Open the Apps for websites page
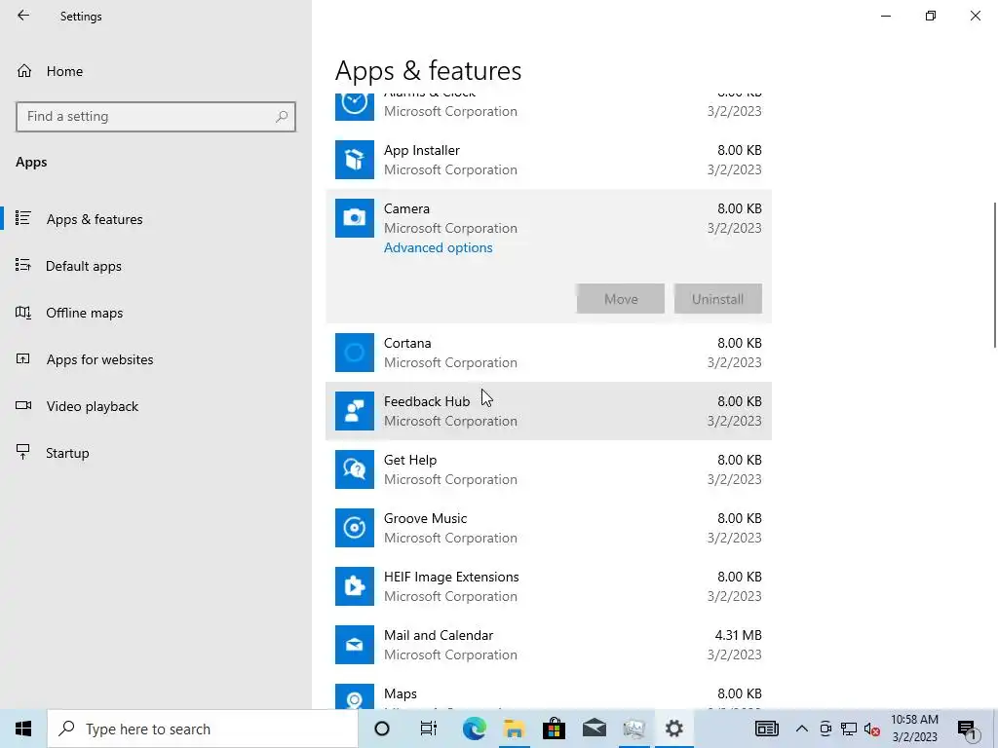Image resolution: width=998 pixels, height=748 pixels. tap(99, 360)
